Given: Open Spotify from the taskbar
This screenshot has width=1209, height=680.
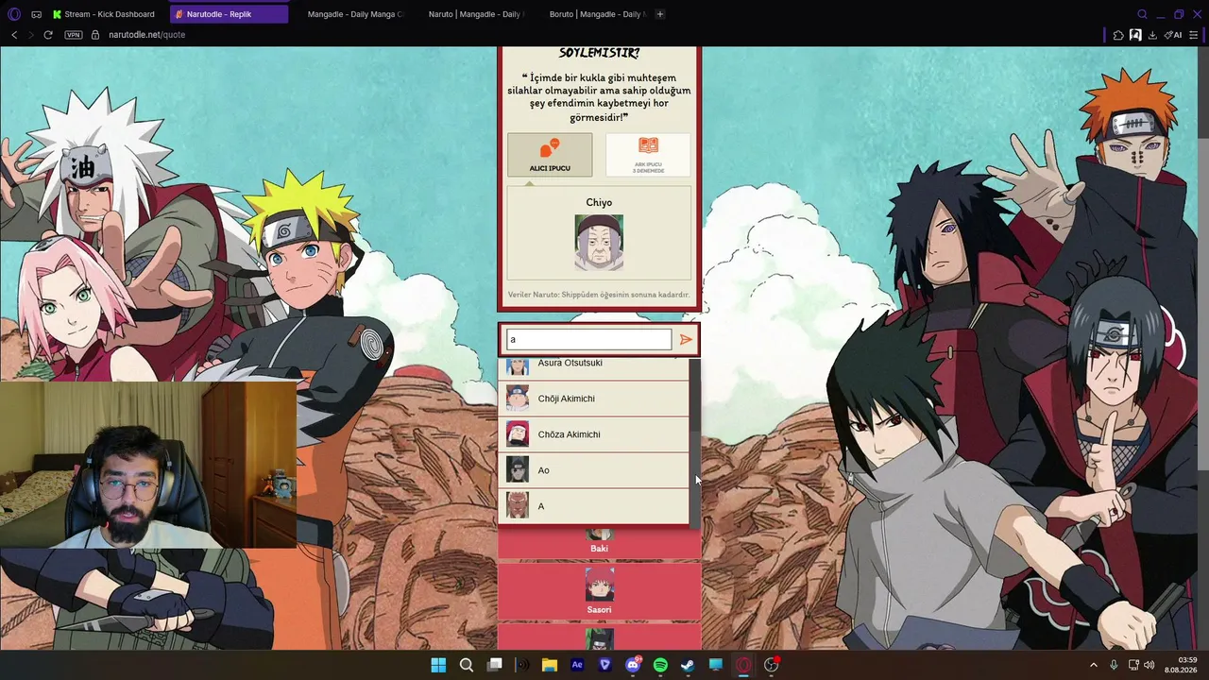Looking at the screenshot, I should click(660, 665).
